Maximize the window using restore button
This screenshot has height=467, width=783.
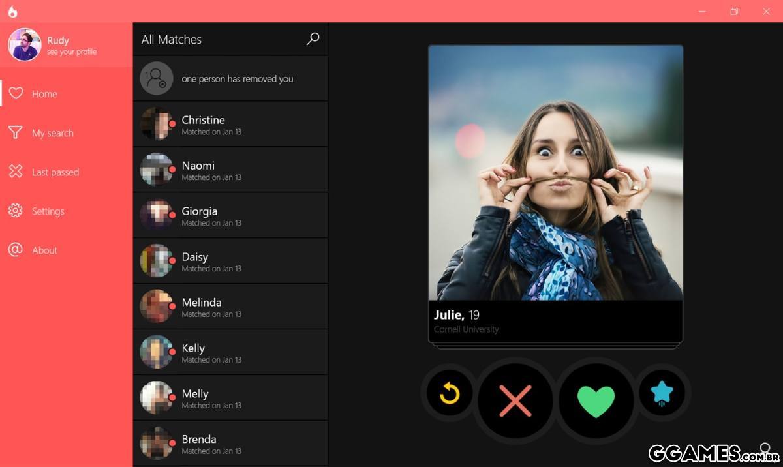pos(734,12)
